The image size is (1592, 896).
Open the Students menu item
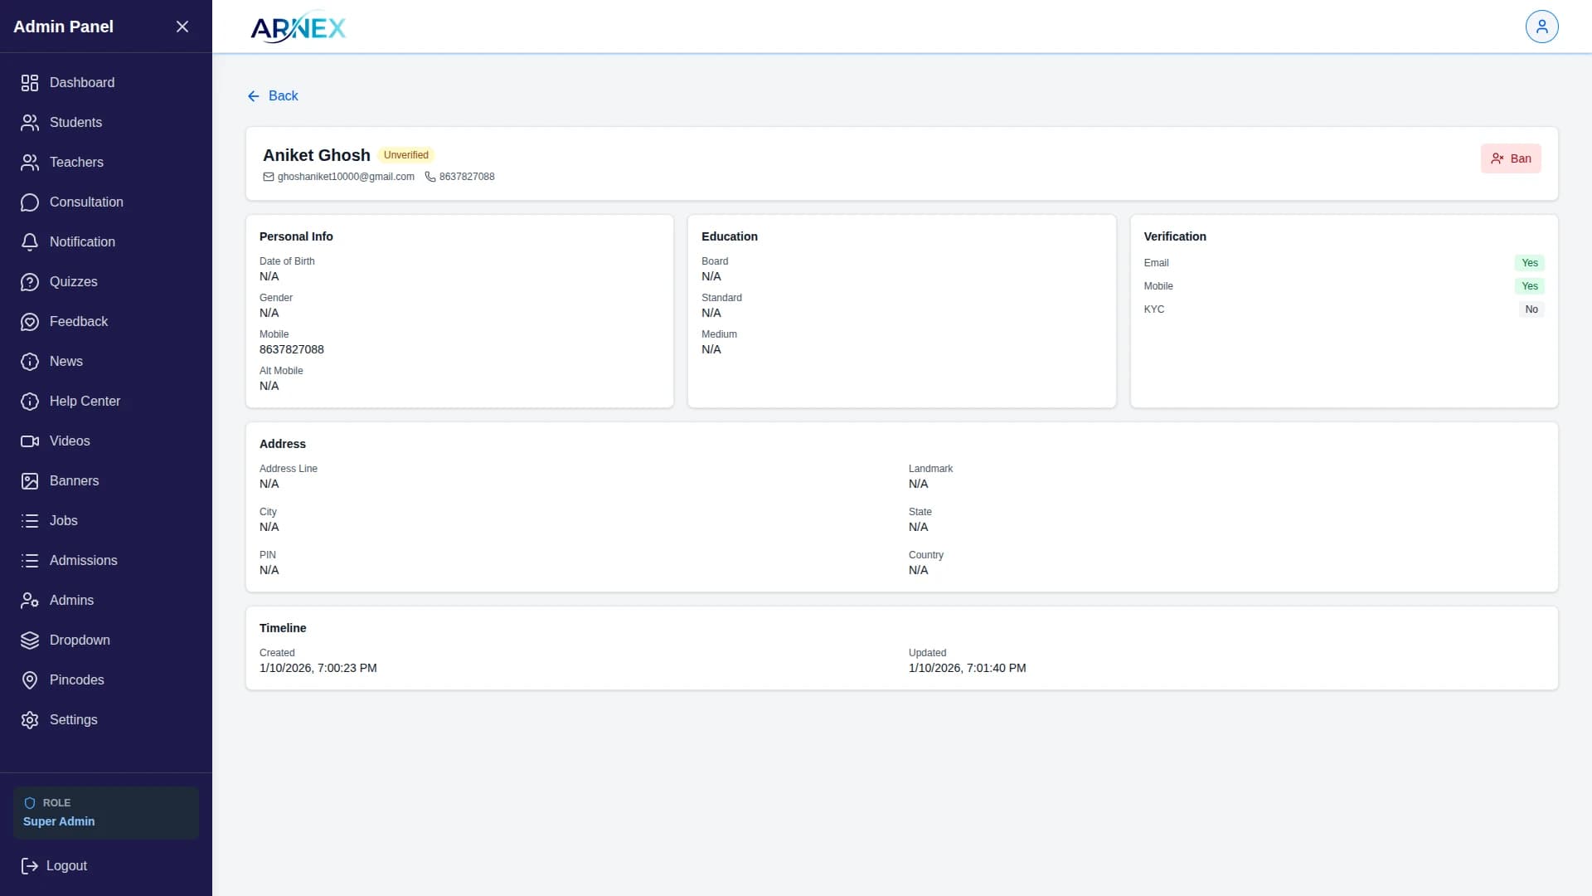pyautogui.click(x=75, y=123)
